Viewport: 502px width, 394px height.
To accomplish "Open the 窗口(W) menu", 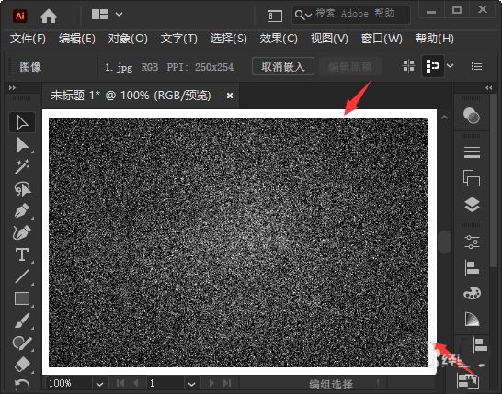I will pos(382,39).
